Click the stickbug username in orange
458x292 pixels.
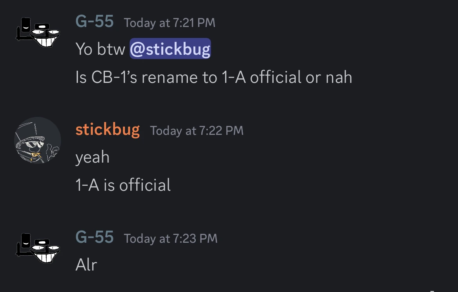pos(108,129)
